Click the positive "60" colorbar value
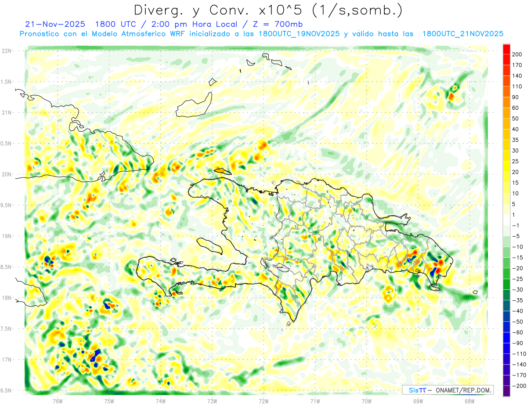 point(516,108)
